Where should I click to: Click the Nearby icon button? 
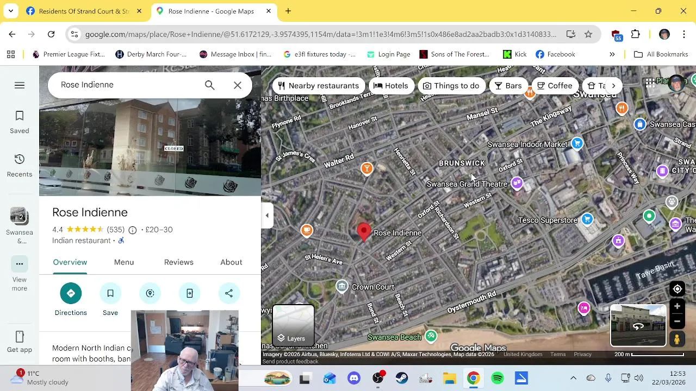tap(150, 293)
